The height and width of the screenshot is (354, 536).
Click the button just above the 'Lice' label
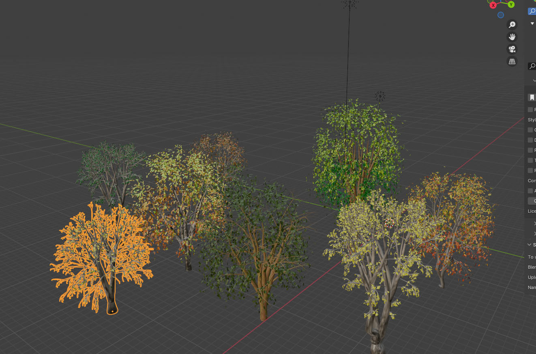click(x=532, y=201)
